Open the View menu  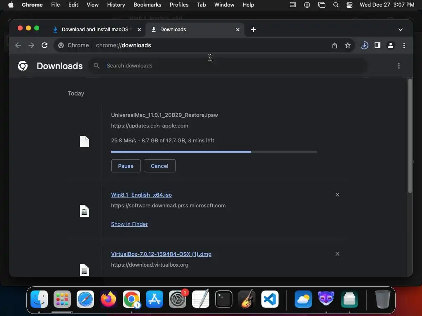coord(93,5)
